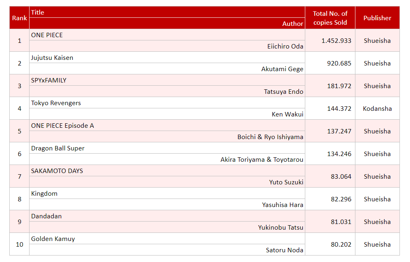Click authors Akira Toriyama & Toyotarou
The width and height of the screenshot is (410, 262).
tap(262, 159)
